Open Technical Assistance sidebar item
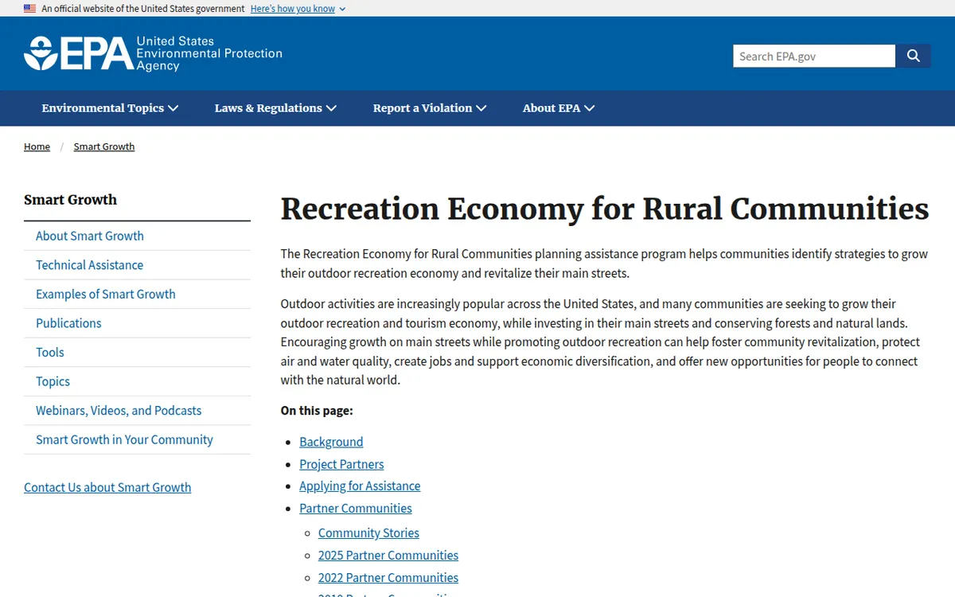 [137, 265]
